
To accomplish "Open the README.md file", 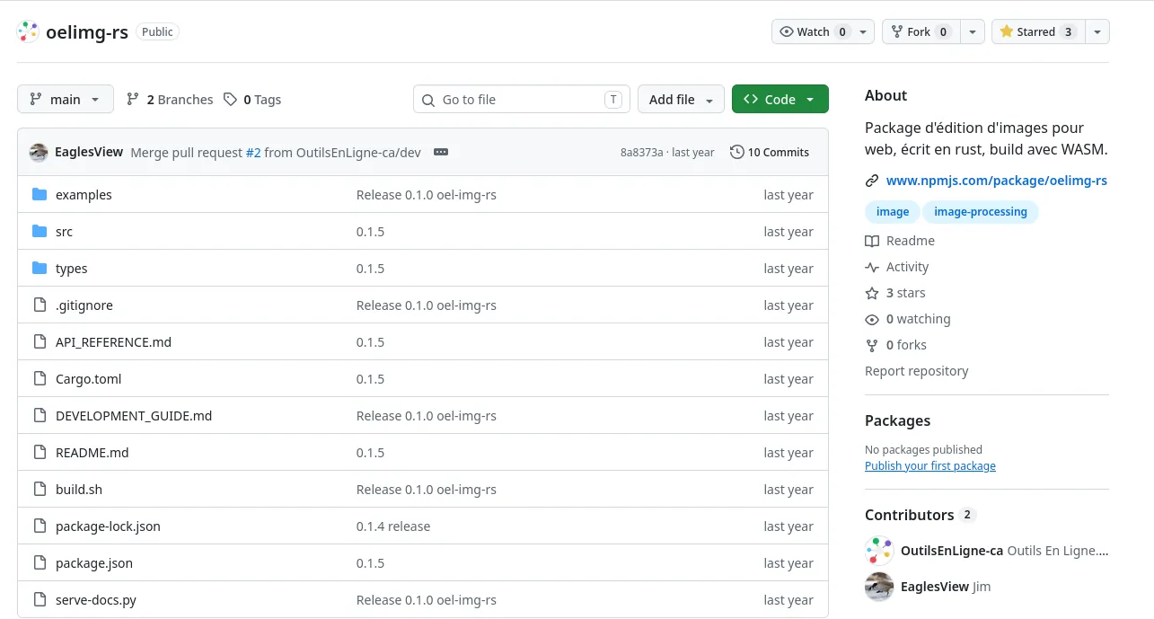I will click(x=92, y=453).
